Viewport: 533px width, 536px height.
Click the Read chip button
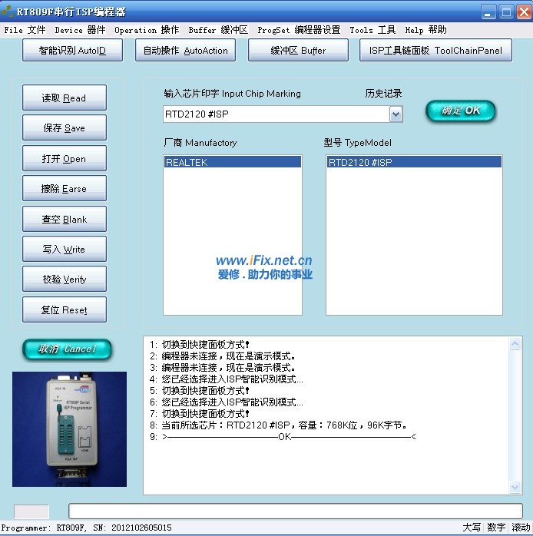(x=65, y=98)
